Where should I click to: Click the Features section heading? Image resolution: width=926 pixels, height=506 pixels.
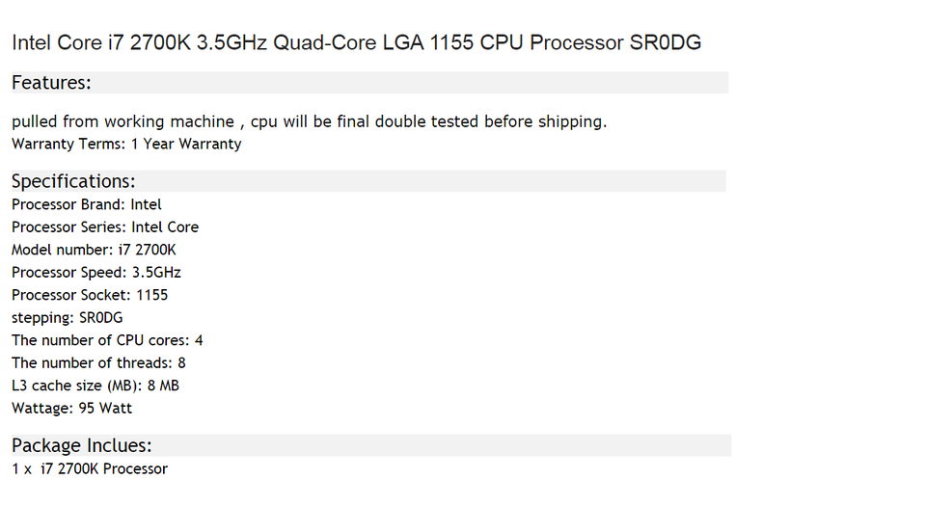tap(51, 83)
